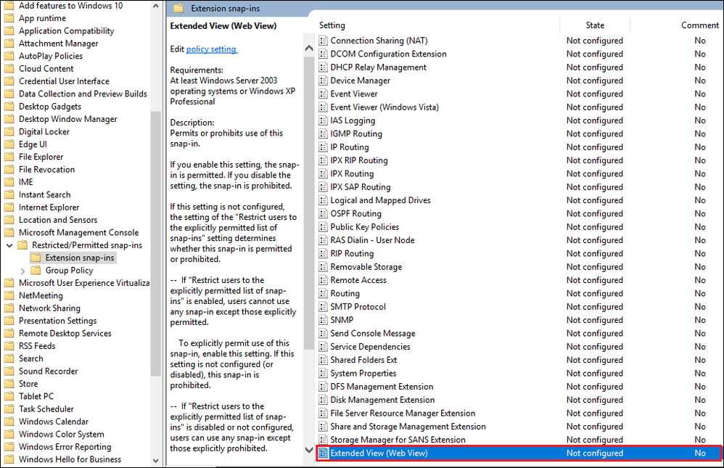Click the Extended View (Web View) policy icon
This screenshot has height=468, width=724.
coord(324,453)
